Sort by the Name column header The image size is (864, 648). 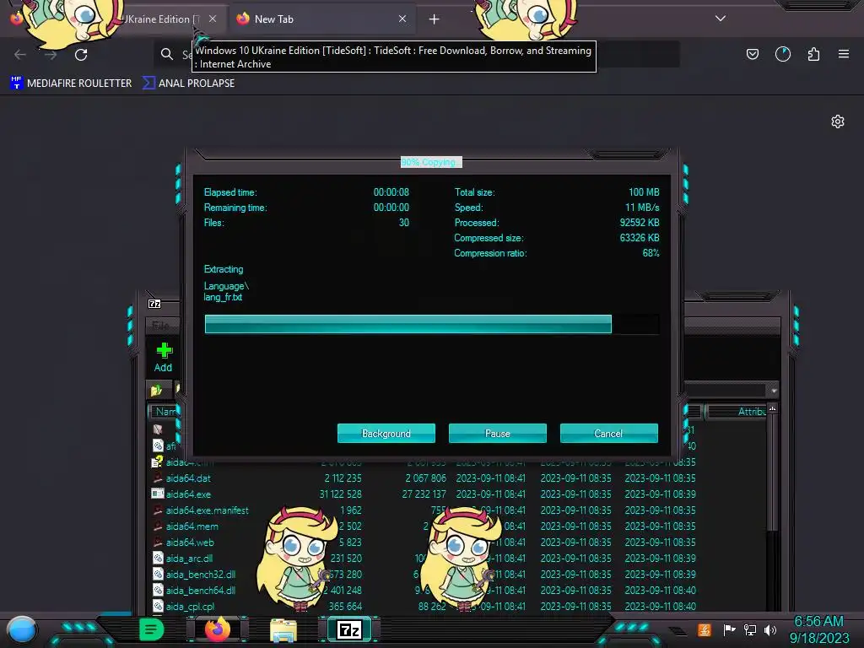165,412
